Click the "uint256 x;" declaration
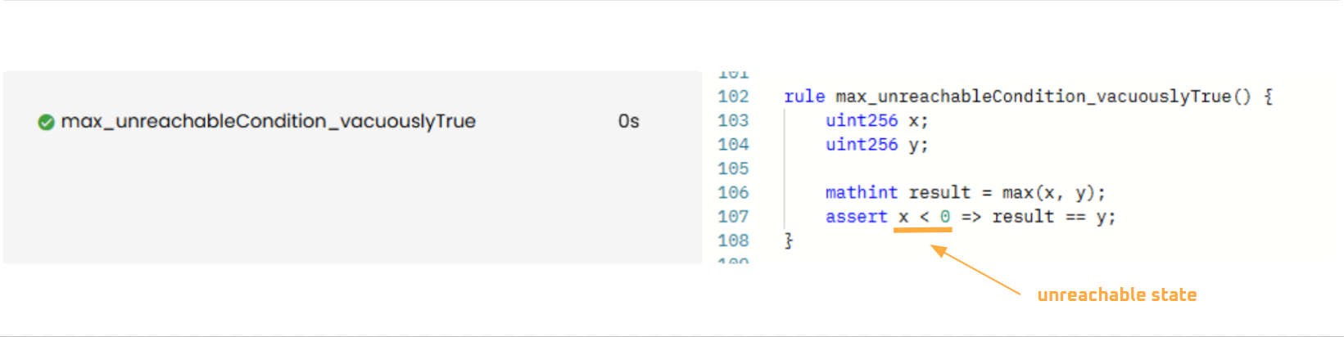This screenshot has height=337, width=1344. (876, 121)
